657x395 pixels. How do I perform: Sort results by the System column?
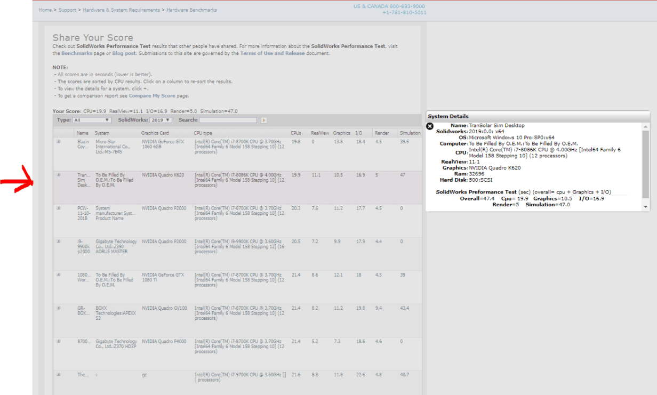click(102, 133)
